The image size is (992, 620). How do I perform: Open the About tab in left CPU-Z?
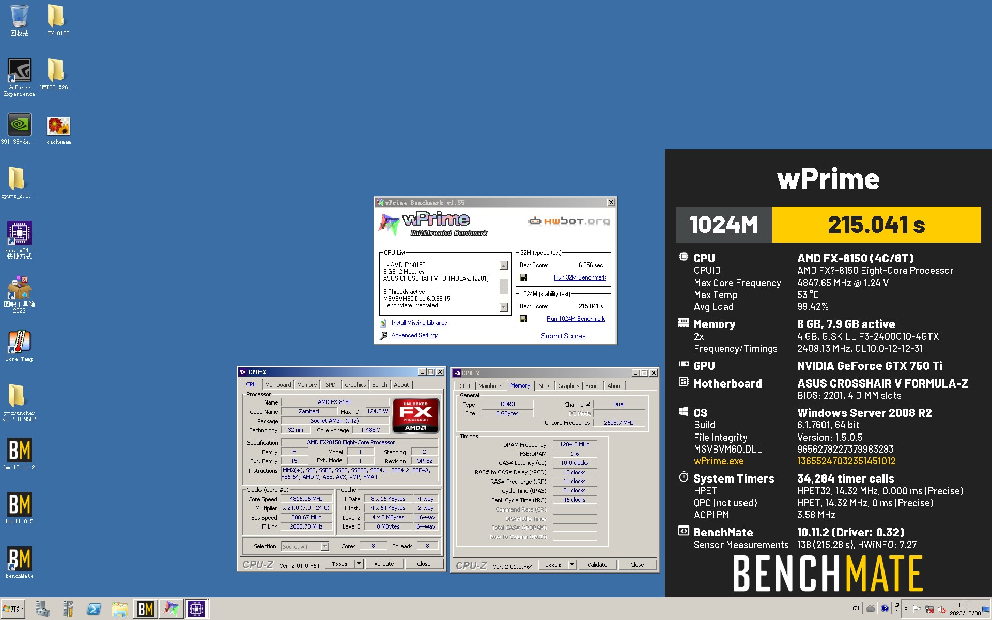(401, 385)
